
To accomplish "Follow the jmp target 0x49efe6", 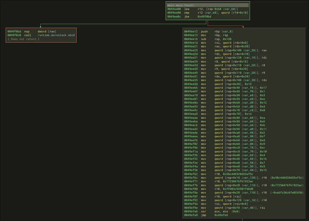I will click(x=222, y=215).
